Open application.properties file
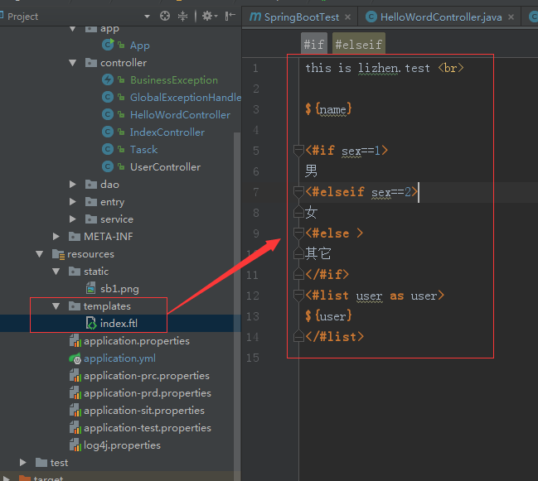The width and height of the screenshot is (538, 481). tap(137, 341)
